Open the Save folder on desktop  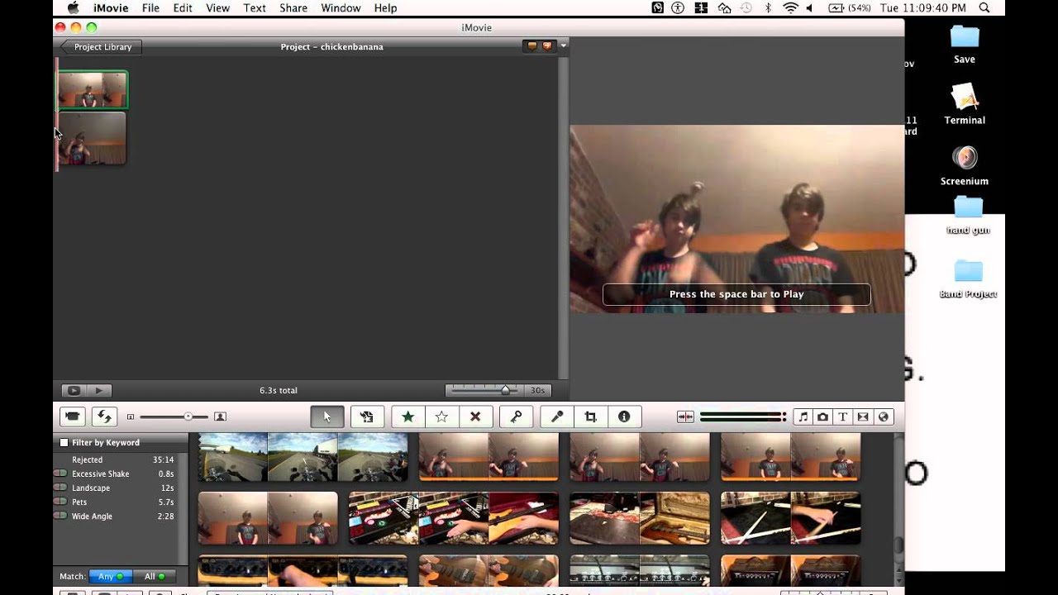(x=965, y=44)
